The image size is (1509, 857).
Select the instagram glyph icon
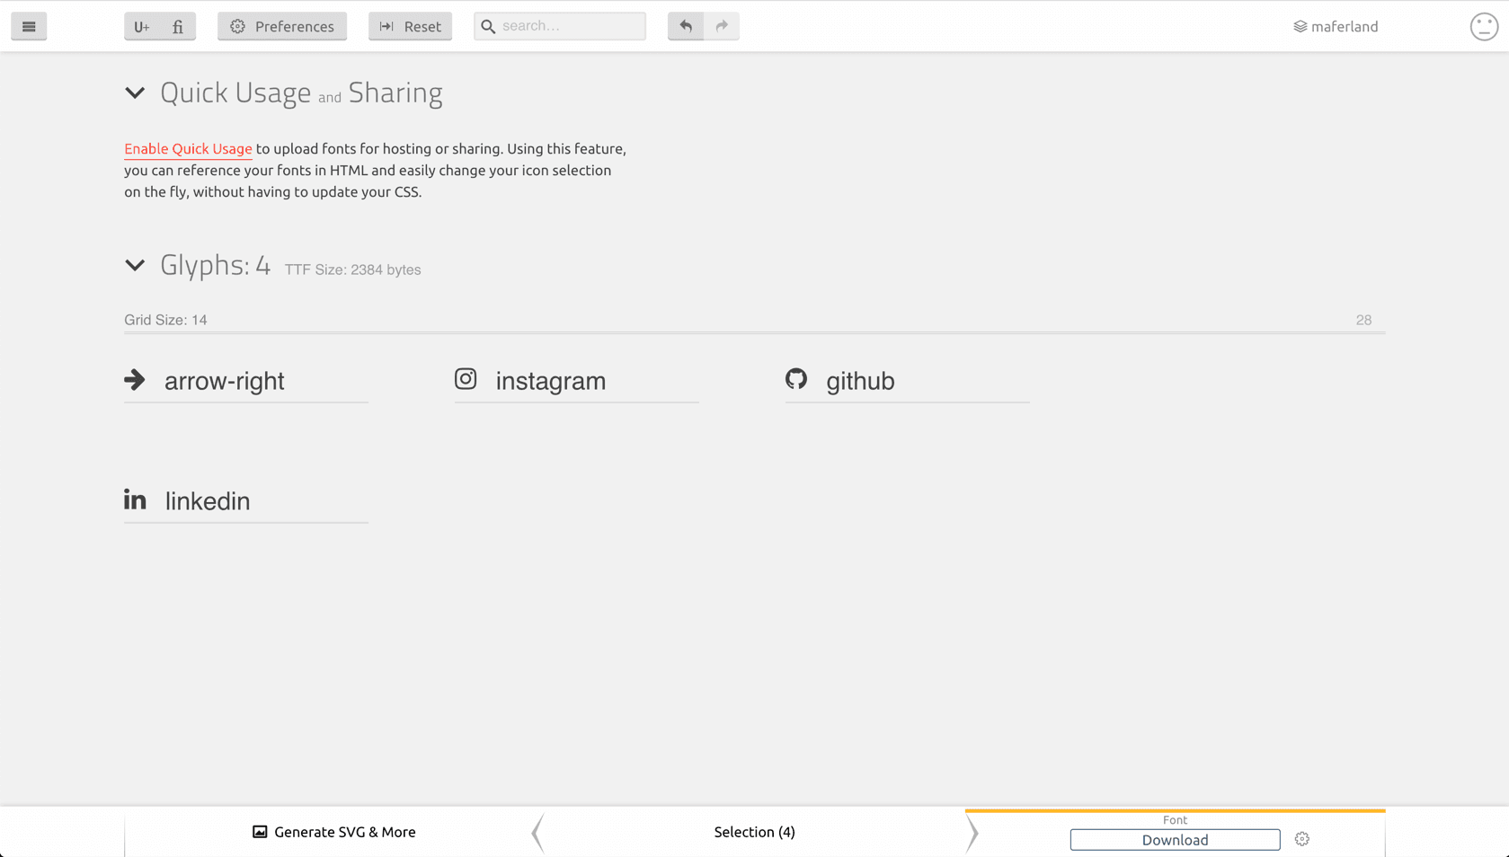466,379
